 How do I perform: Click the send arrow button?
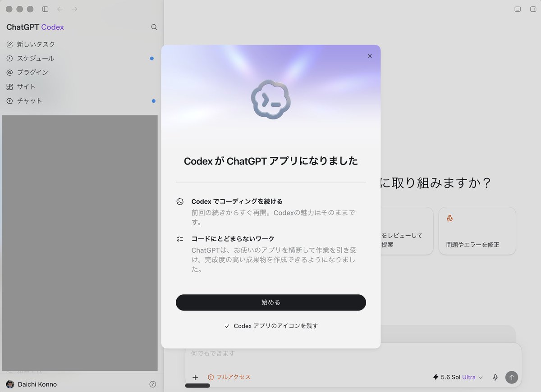[x=512, y=377]
